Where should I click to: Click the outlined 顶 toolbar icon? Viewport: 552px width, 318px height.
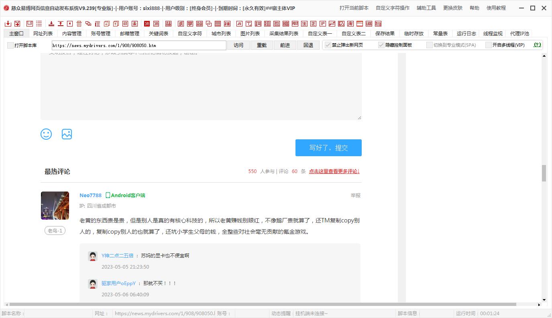click(x=156, y=24)
